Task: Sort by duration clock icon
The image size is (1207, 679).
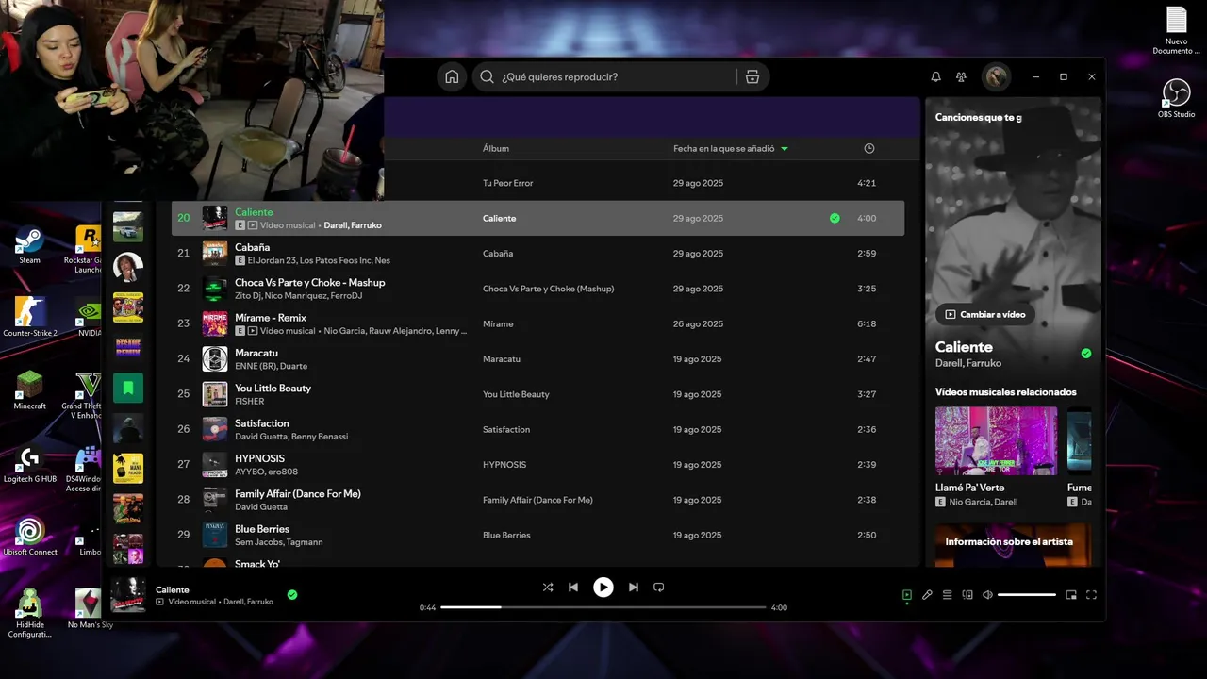Action: (869, 149)
